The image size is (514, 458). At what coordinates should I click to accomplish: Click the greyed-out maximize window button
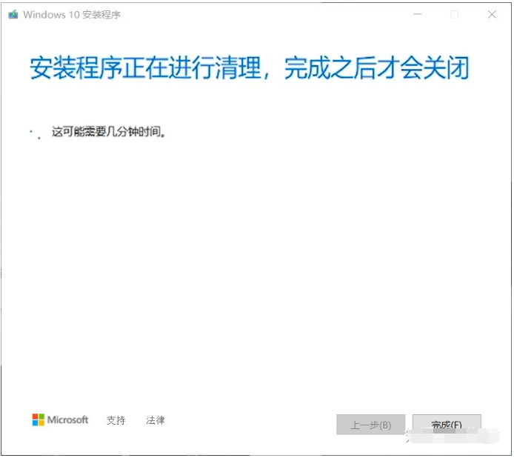[x=454, y=14]
